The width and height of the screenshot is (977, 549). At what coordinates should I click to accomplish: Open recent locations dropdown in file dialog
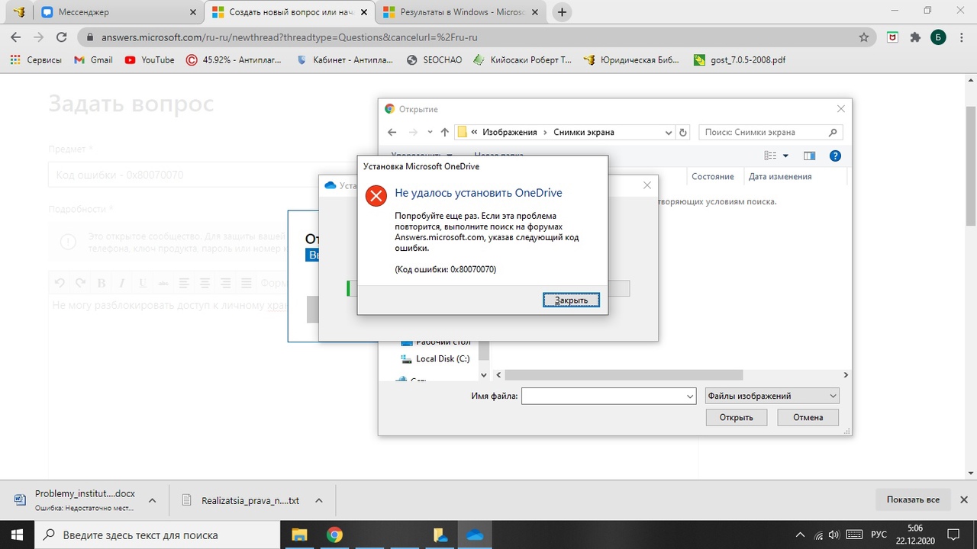pos(430,132)
